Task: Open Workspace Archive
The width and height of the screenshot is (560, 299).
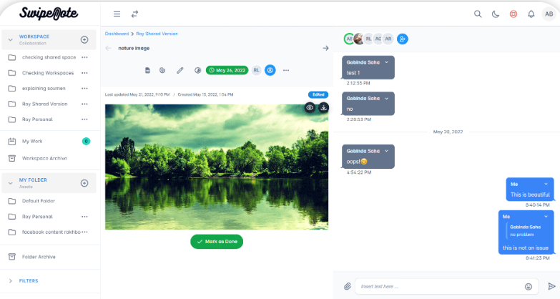Action: (x=44, y=158)
